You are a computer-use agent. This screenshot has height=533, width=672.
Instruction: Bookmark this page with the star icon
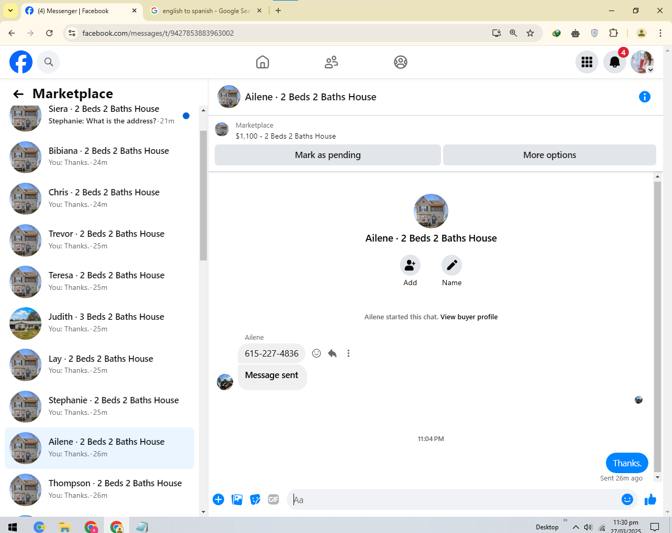coord(530,33)
